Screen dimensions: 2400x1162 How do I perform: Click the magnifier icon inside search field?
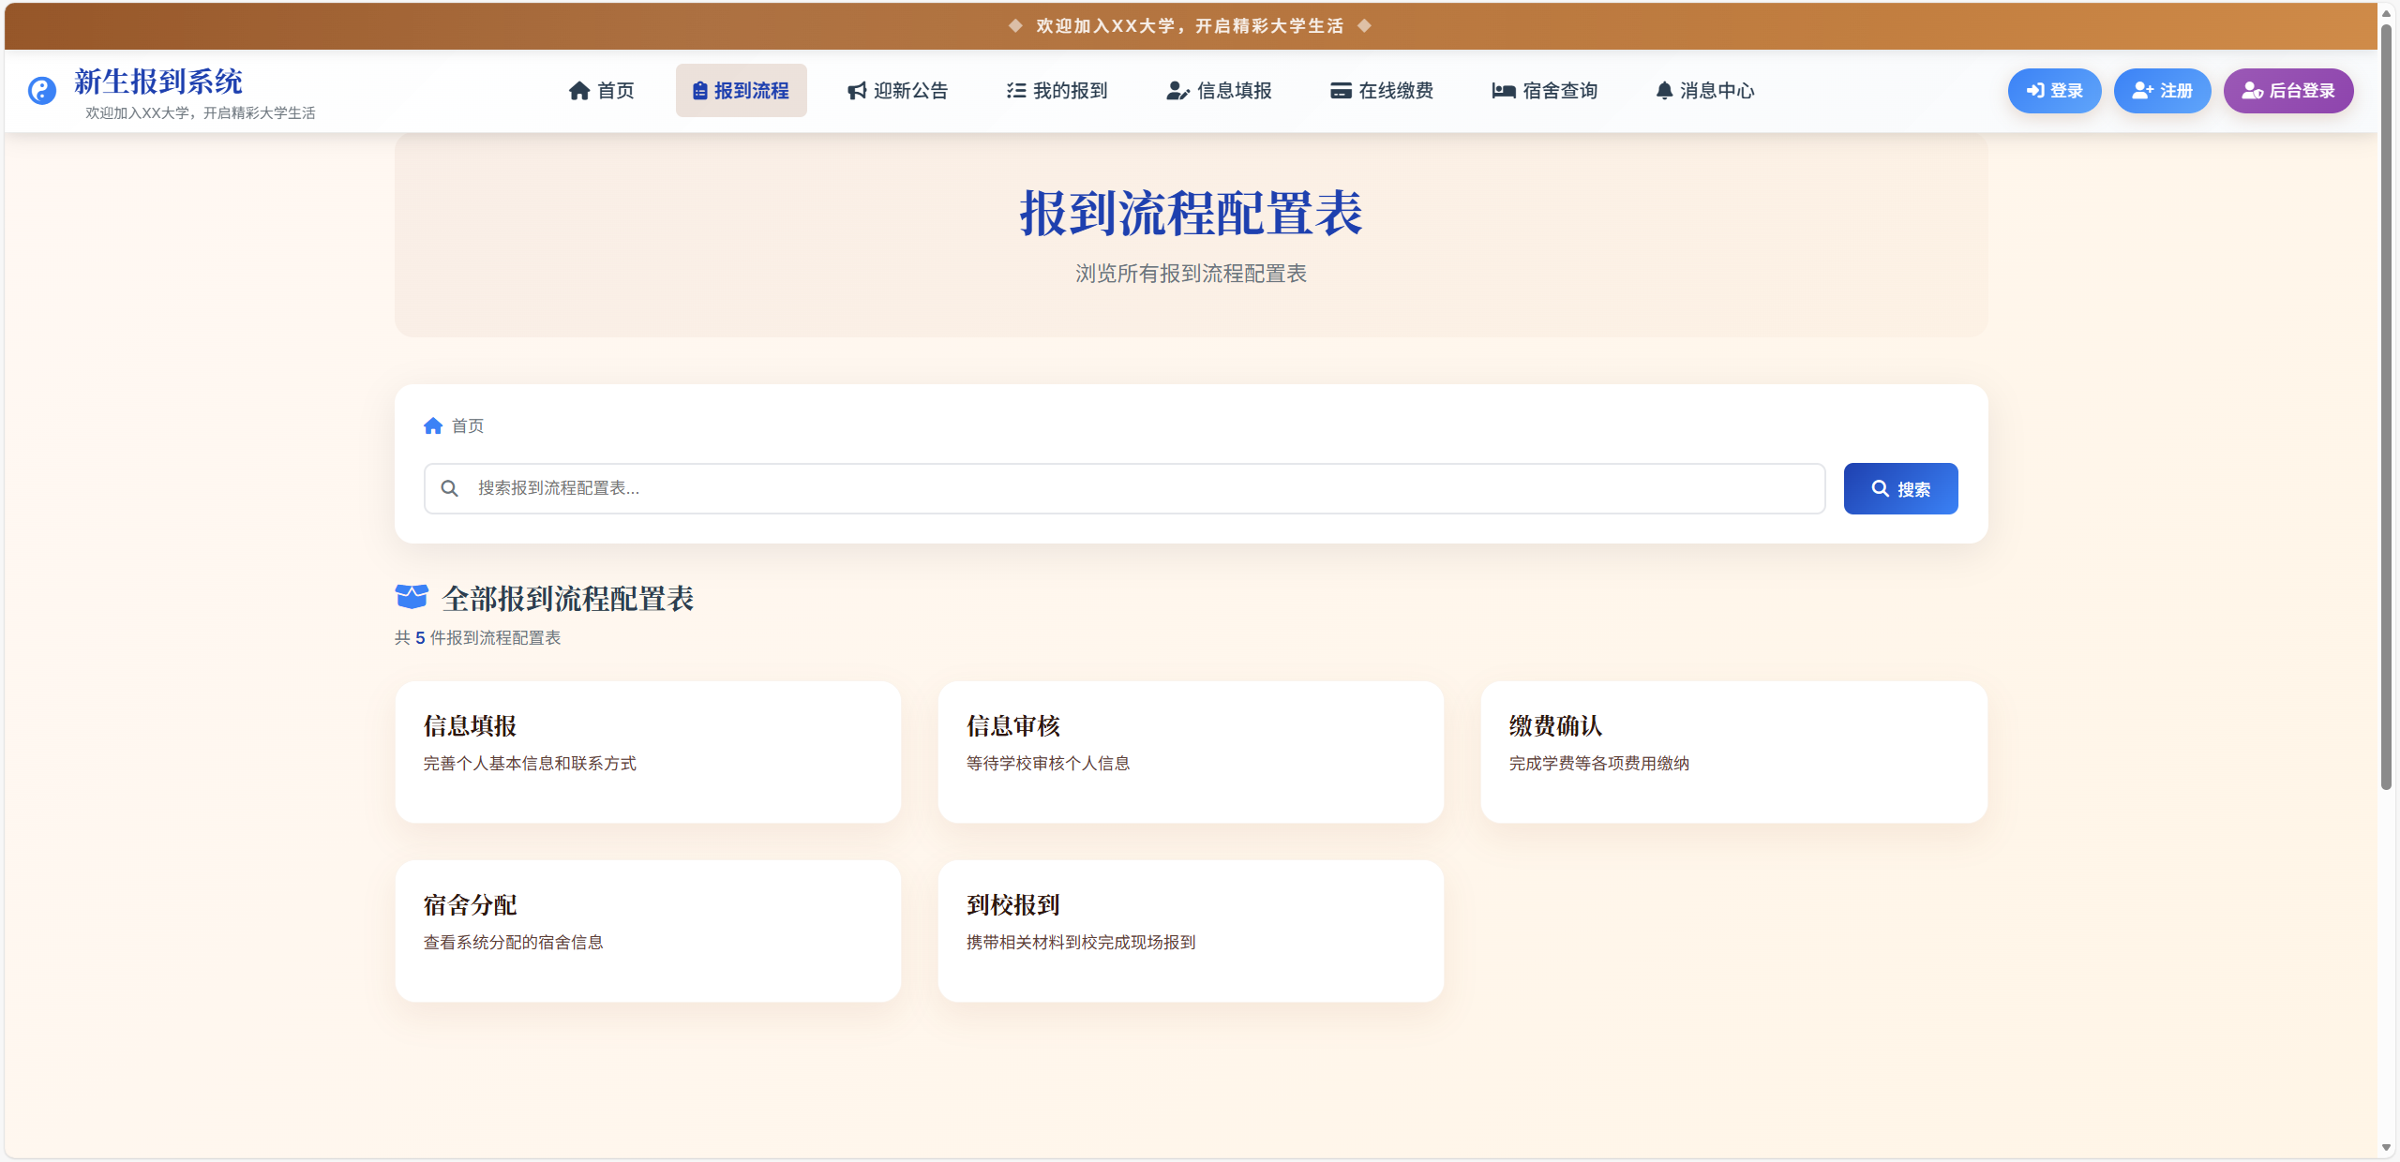450,488
